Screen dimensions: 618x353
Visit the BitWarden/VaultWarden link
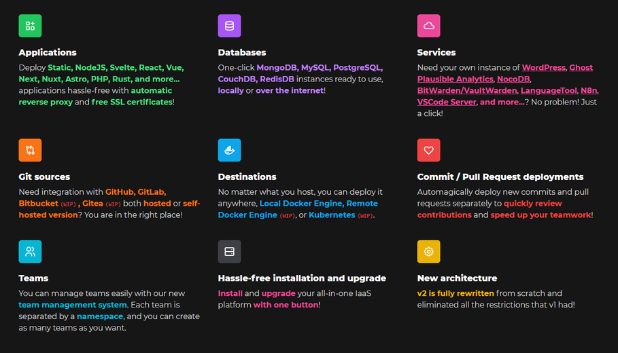[467, 90]
